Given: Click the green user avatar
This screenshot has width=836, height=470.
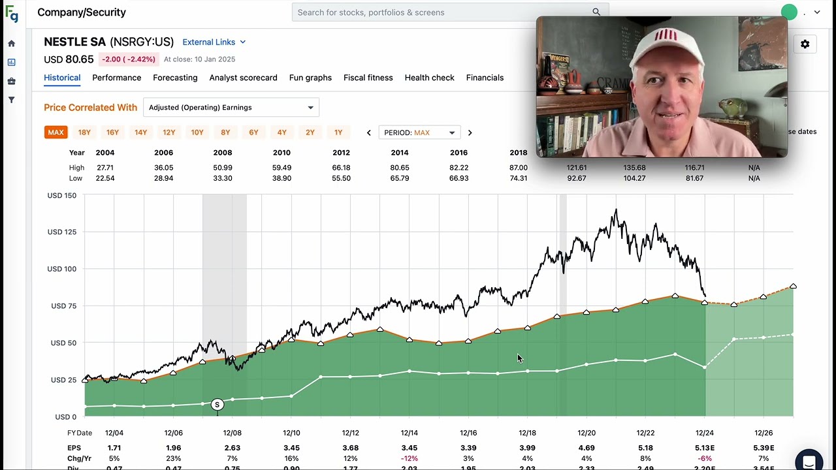Looking at the screenshot, I should pos(789,12).
